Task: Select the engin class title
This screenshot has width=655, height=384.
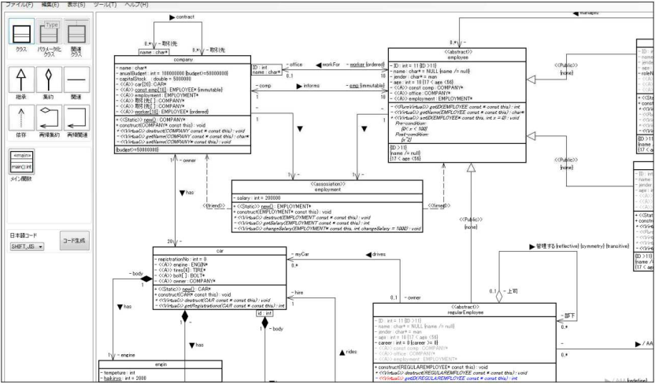Action: coord(161,364)
